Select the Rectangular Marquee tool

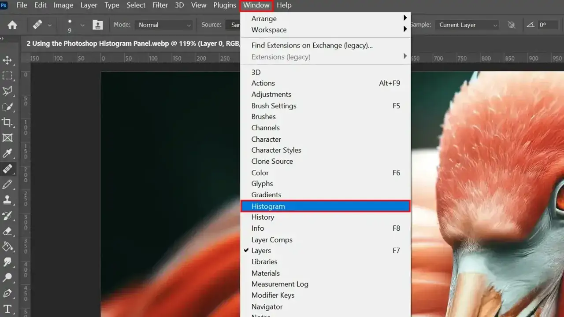pos(7,76)
